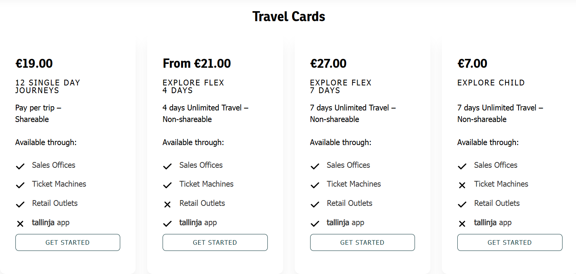Click the Ticket Machines X mark on Explore Child
This screenshot has height=274, width=576.
click(462, 185)
